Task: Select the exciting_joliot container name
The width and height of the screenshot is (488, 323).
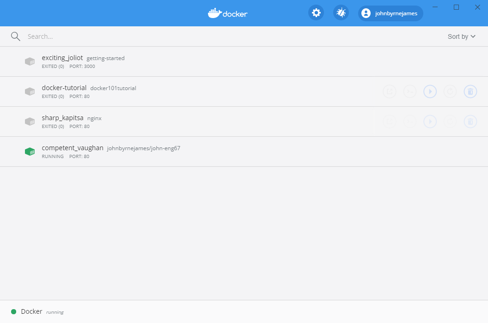Action: tap(62, 58)
